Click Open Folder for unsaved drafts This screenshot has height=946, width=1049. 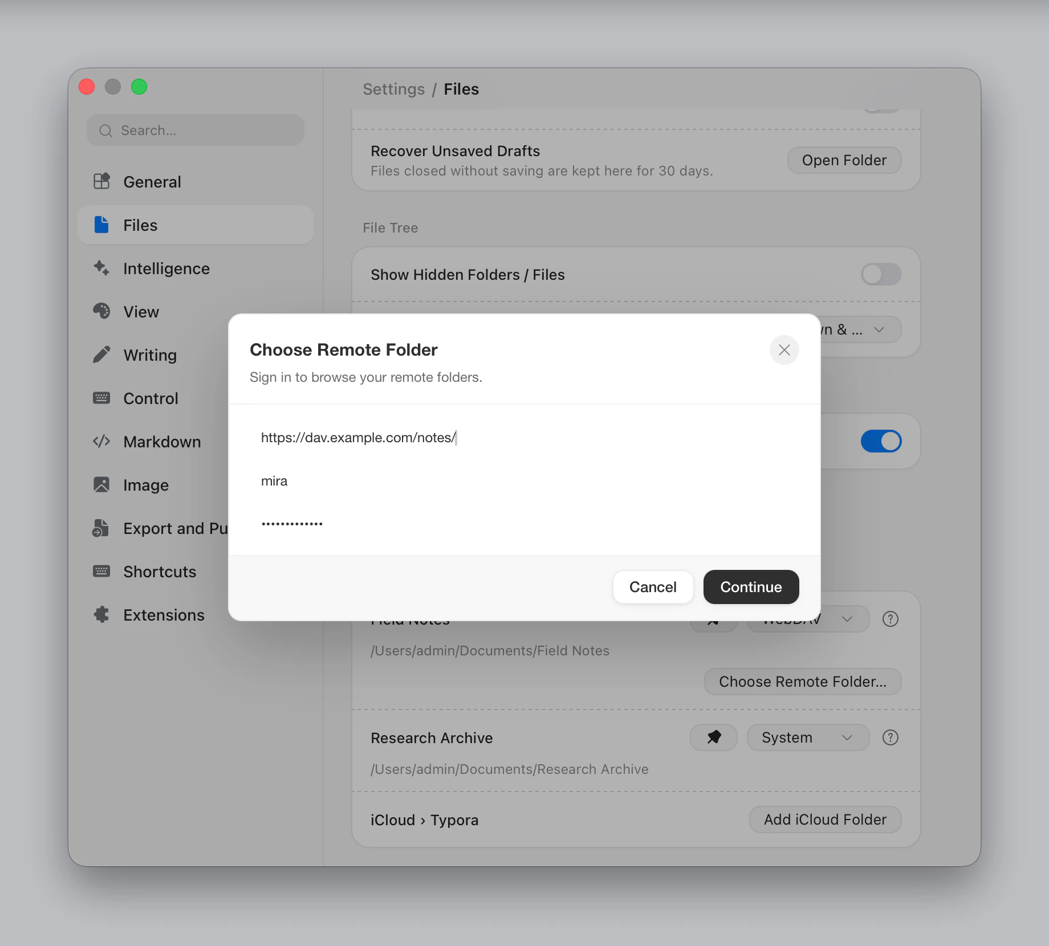(x=844, y=160)
